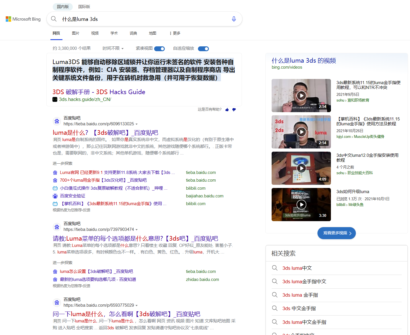Click search icon beside 3ds luma金手指中文

click(275, 282)
